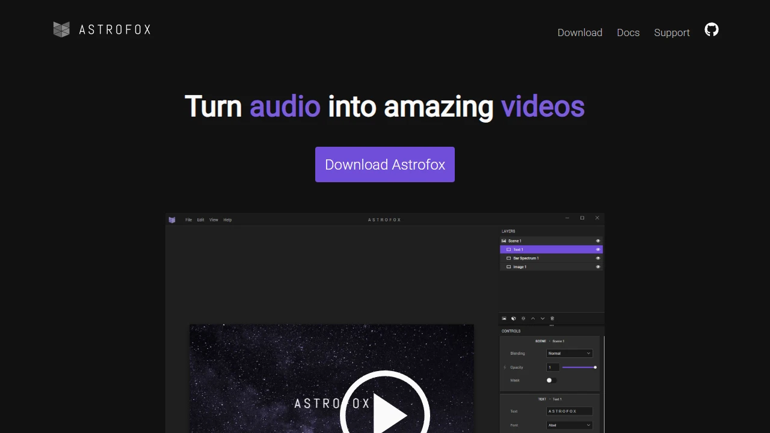Click the Astrofox logo in the top navigation
Screen dimensions: 770x433
(x=101, y=29)
